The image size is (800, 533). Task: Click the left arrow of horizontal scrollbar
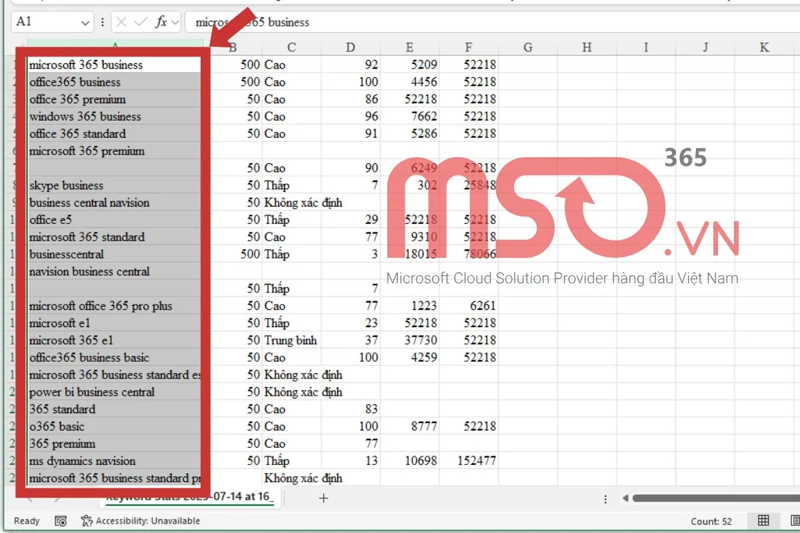pyautogui.click(x=625, y=498)
